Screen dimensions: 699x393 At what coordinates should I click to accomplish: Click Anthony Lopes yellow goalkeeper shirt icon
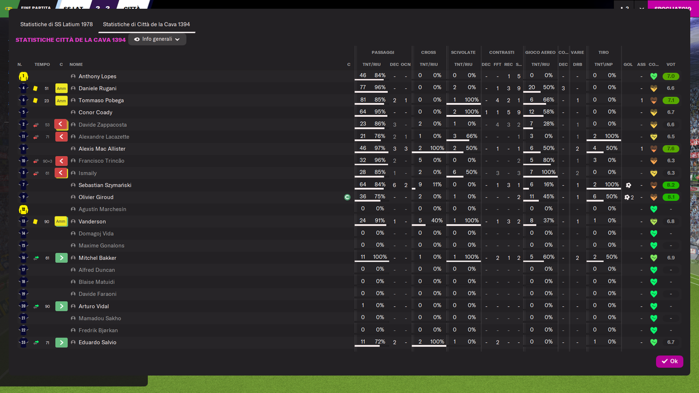coord(23,76)
